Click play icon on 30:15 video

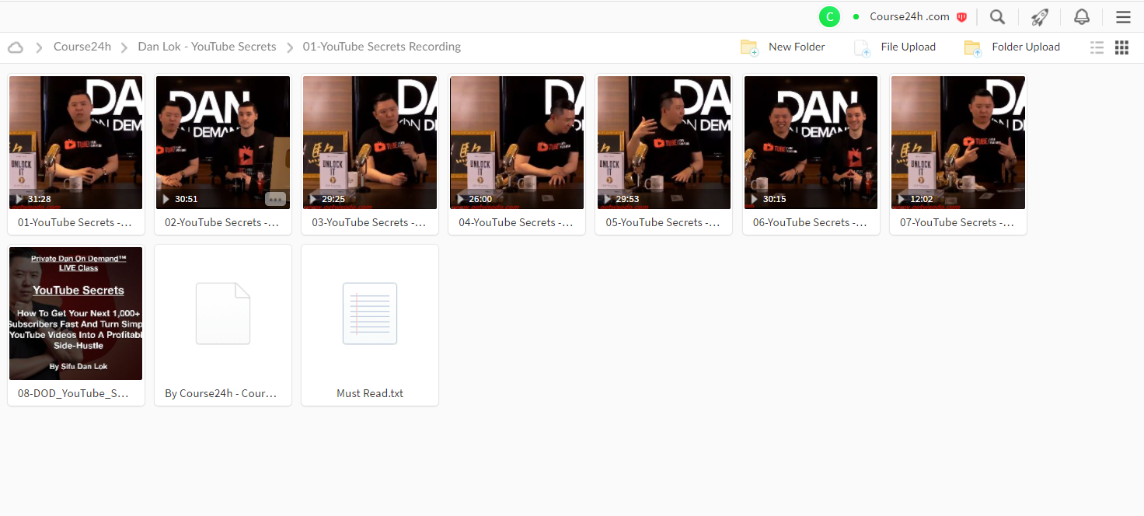(753, 199)
